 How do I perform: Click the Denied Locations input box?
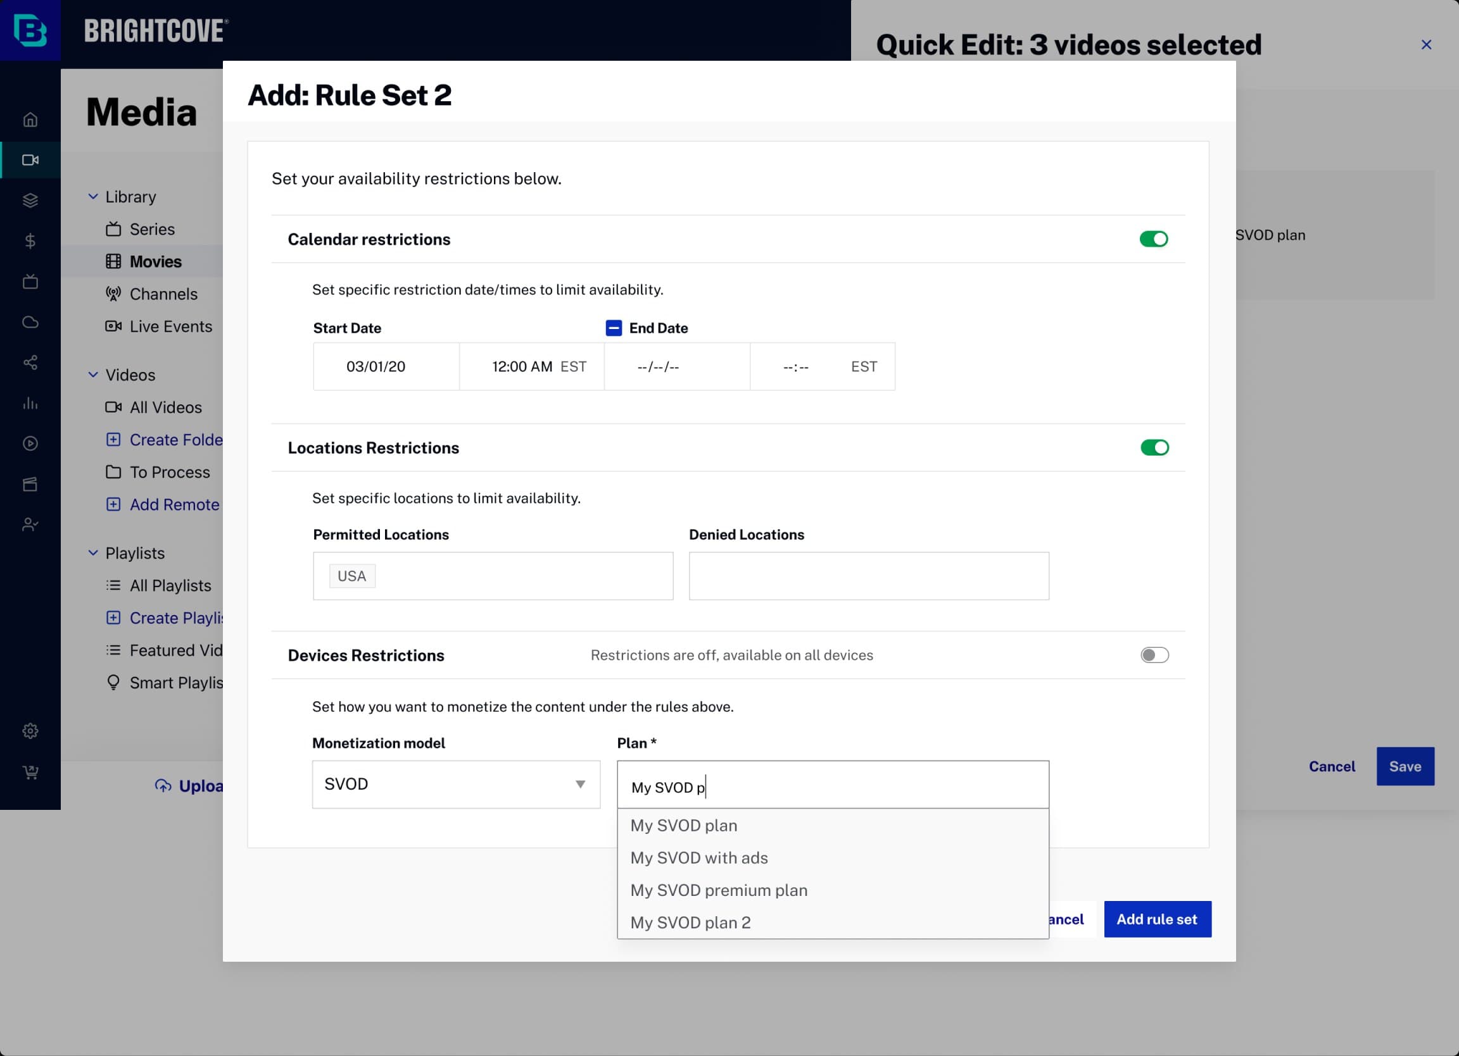pyautogui.click(x=868, y=576)
